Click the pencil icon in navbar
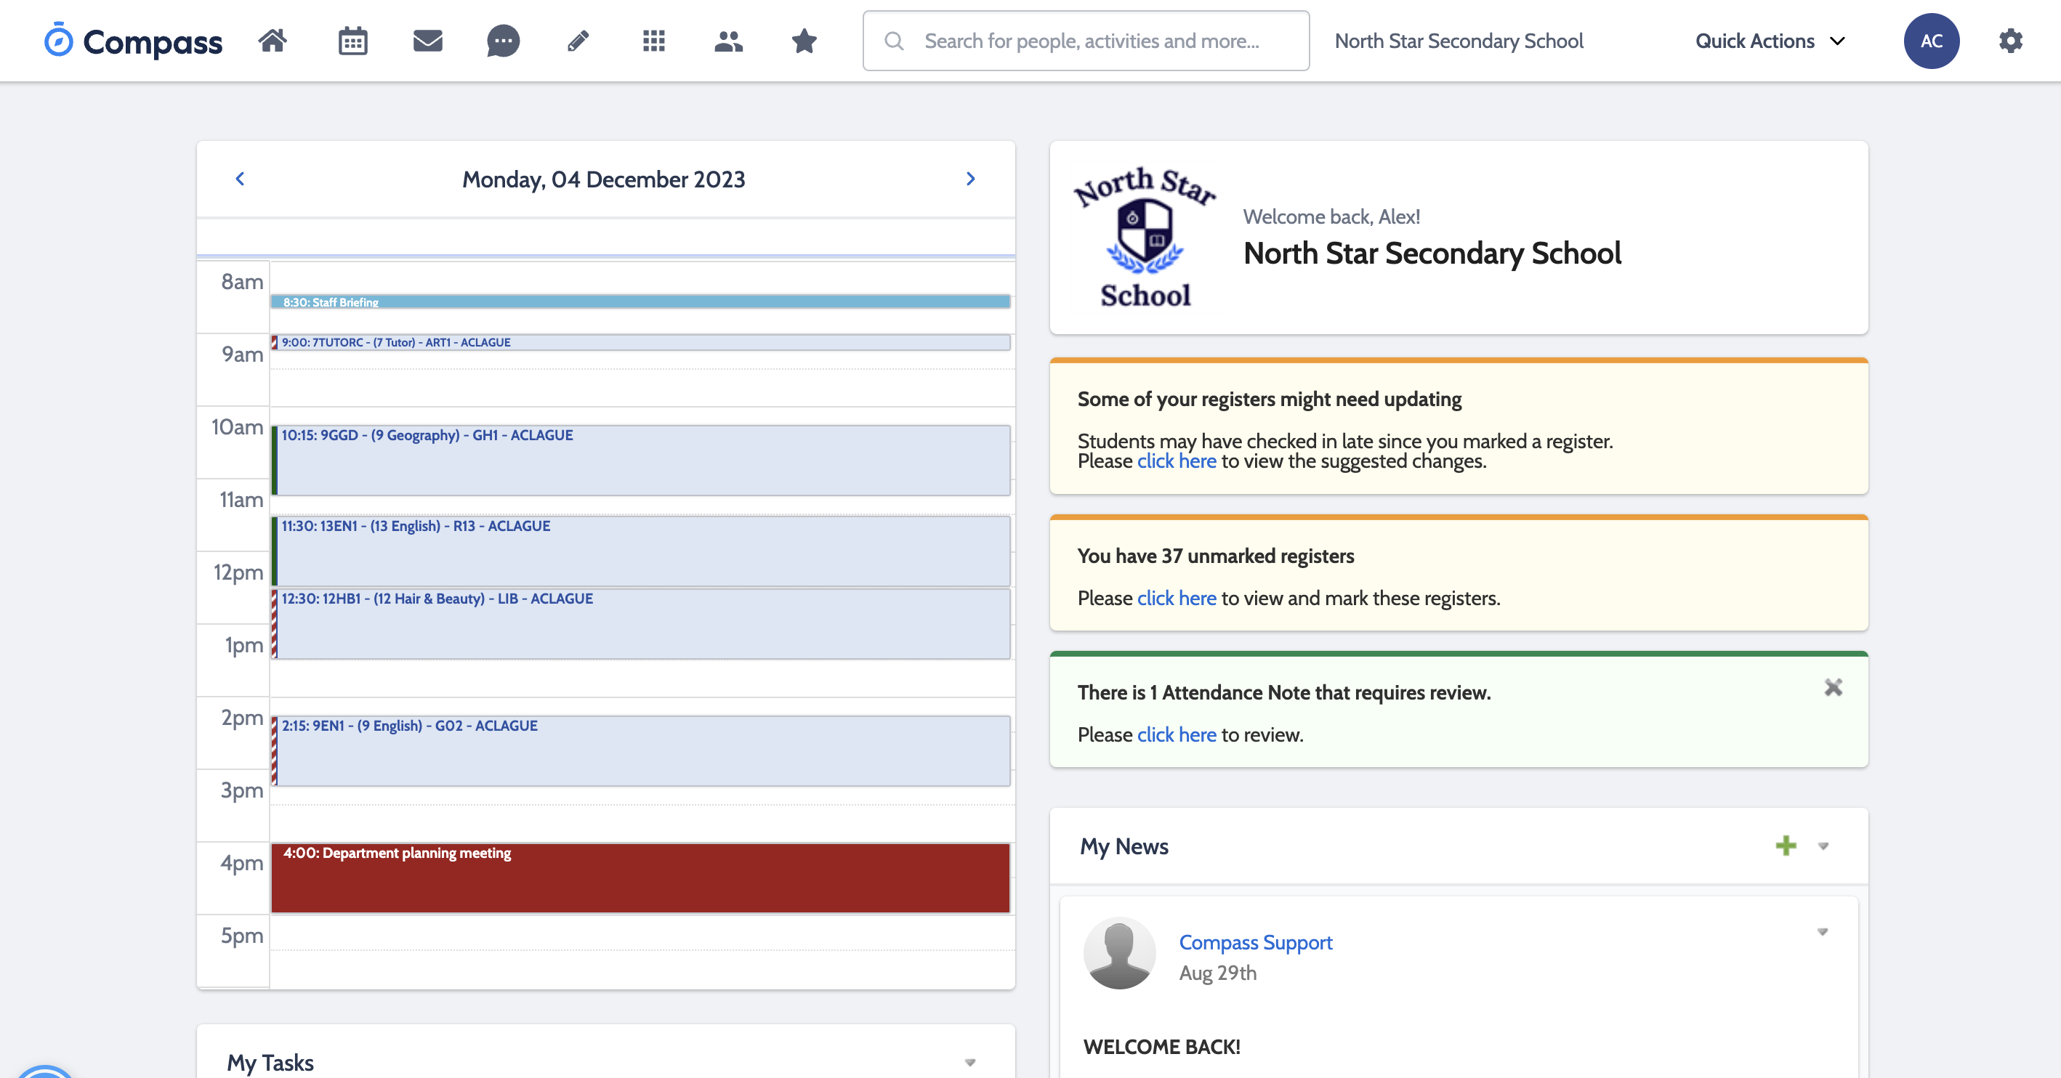 (x=578, y=41)
